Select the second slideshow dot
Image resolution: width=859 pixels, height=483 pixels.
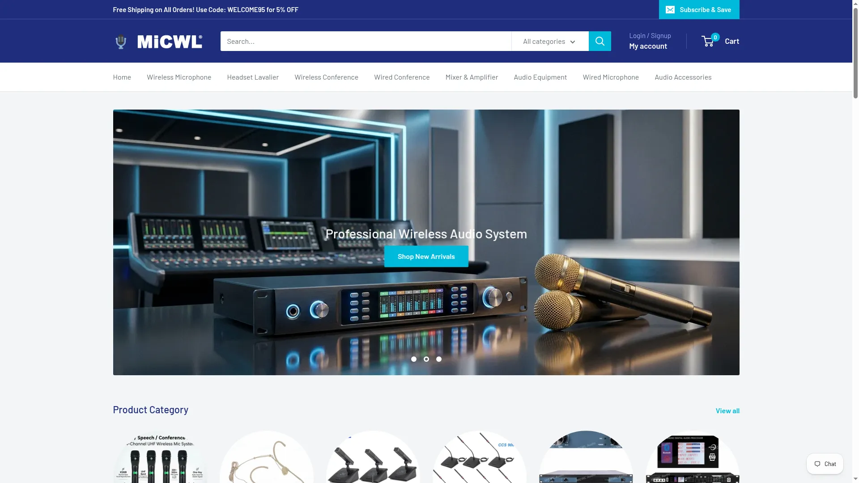(426, 359)
